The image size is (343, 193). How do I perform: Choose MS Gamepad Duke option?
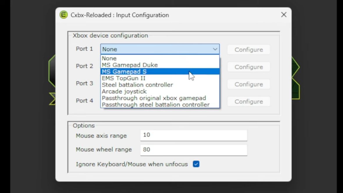(x=160, y=65)
